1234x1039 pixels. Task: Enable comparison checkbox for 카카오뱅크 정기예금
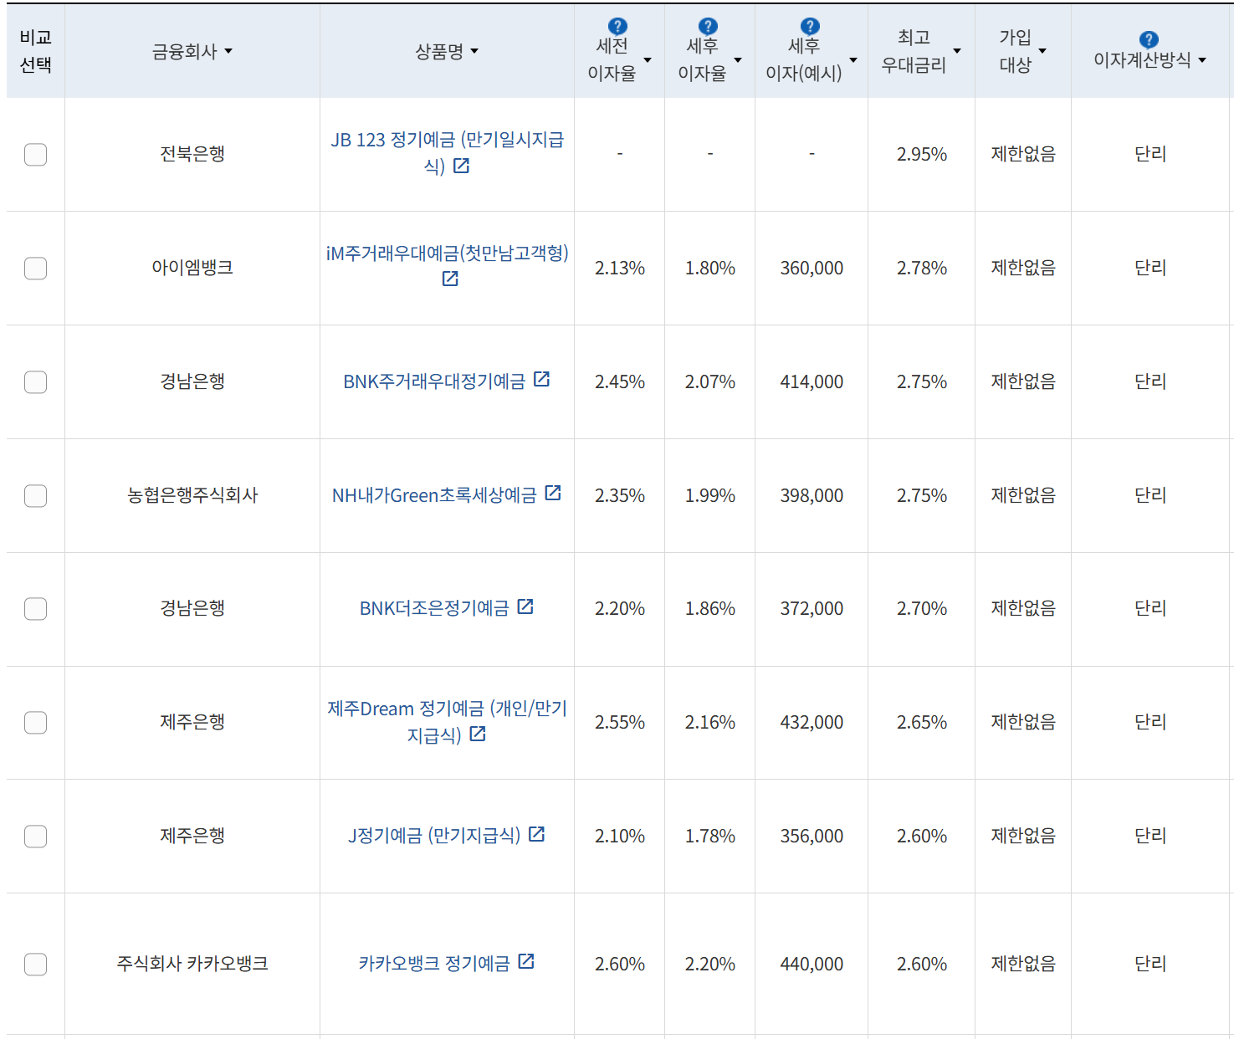[35, 964]
